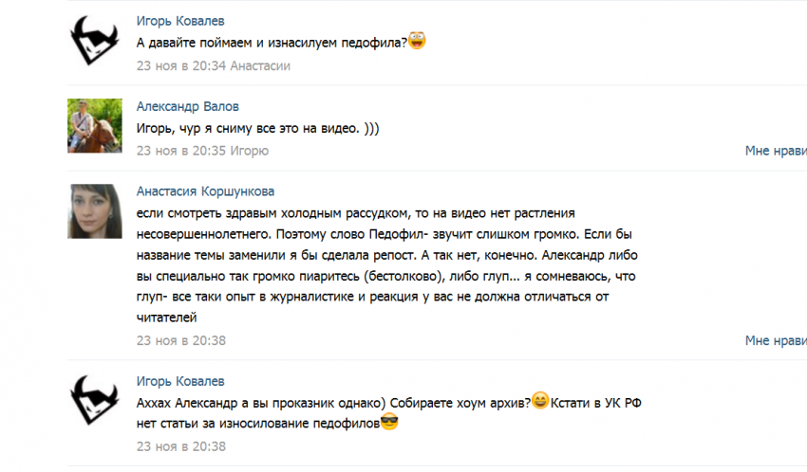Like Анастасия Коршункова's comment via 'Мне нравится'

775,340
